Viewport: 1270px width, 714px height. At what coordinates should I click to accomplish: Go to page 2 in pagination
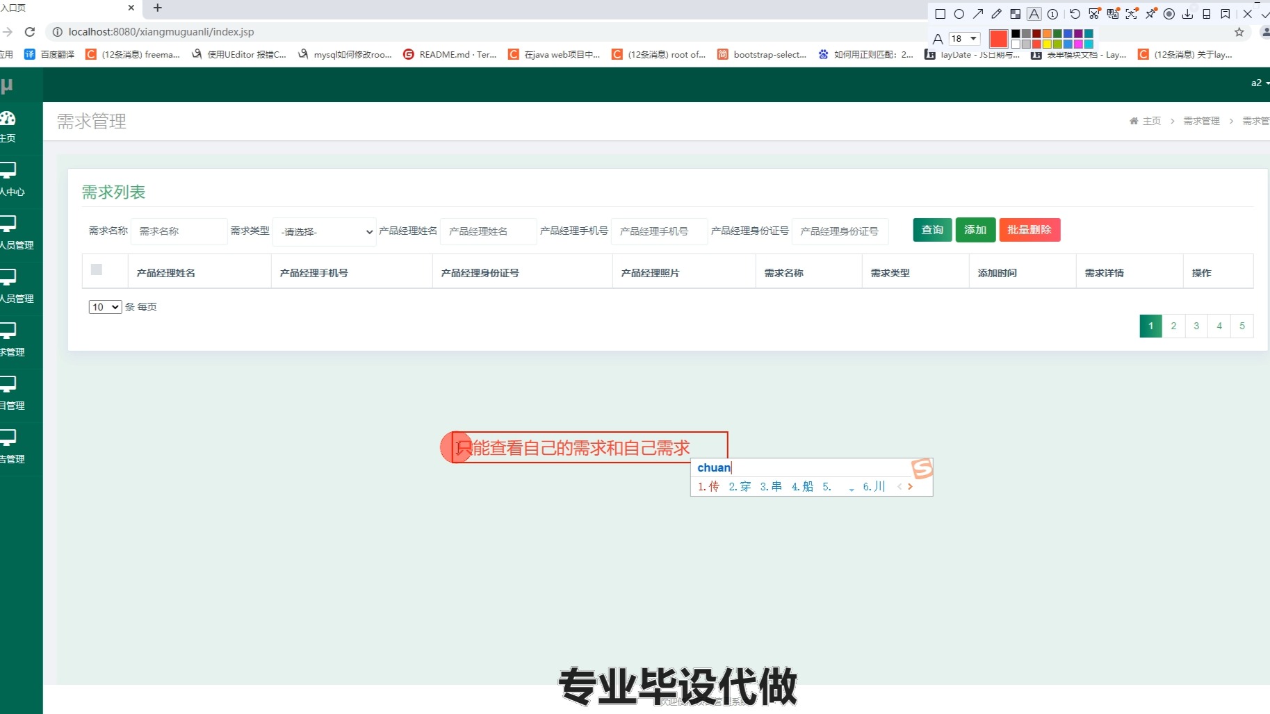[1173, 326]
